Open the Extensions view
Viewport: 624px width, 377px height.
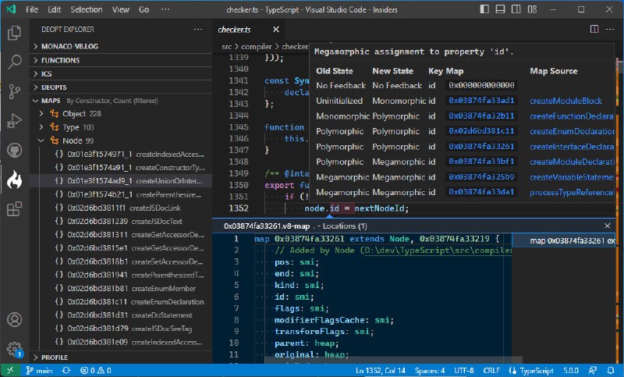click(x=14, y=208)
